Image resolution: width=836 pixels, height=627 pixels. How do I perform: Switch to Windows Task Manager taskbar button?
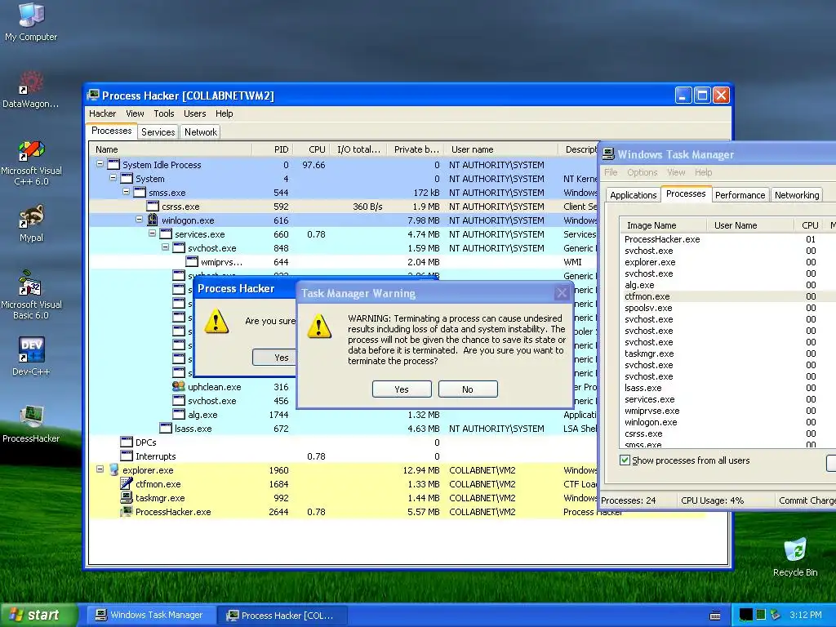point(150,615)
